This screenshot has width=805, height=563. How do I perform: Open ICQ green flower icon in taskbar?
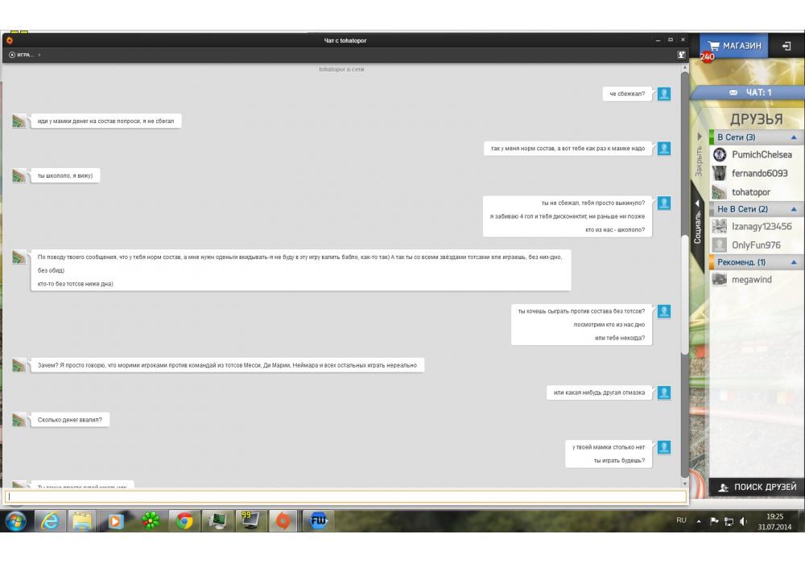(x=151, y=521)
